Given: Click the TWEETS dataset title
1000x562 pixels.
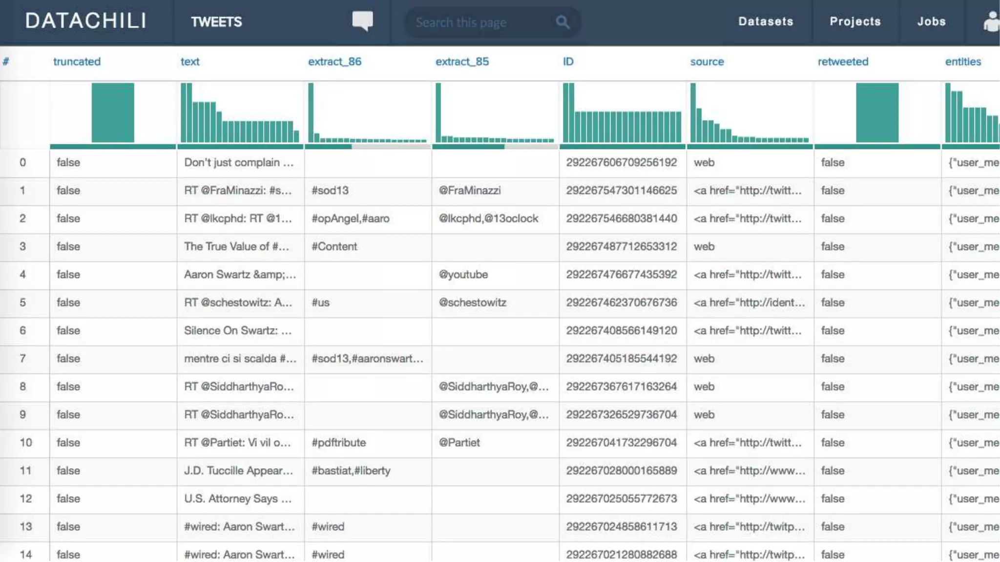Looking at the screenshot, I should [216, 22].
